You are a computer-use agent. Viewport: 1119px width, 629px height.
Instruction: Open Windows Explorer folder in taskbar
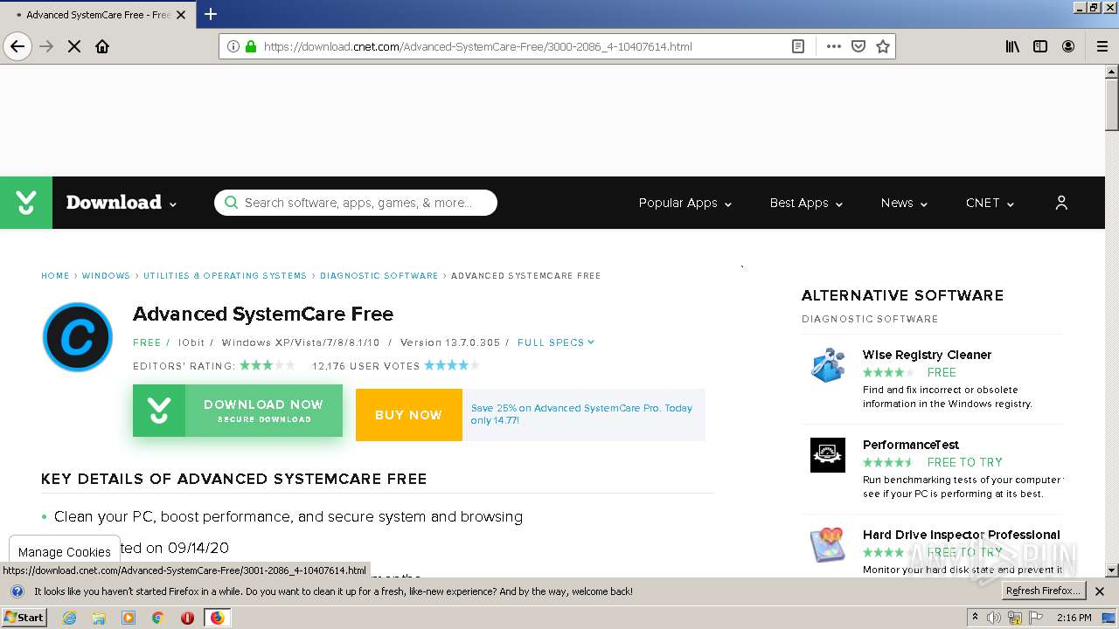pyautogui.click(x=99, y=618)
